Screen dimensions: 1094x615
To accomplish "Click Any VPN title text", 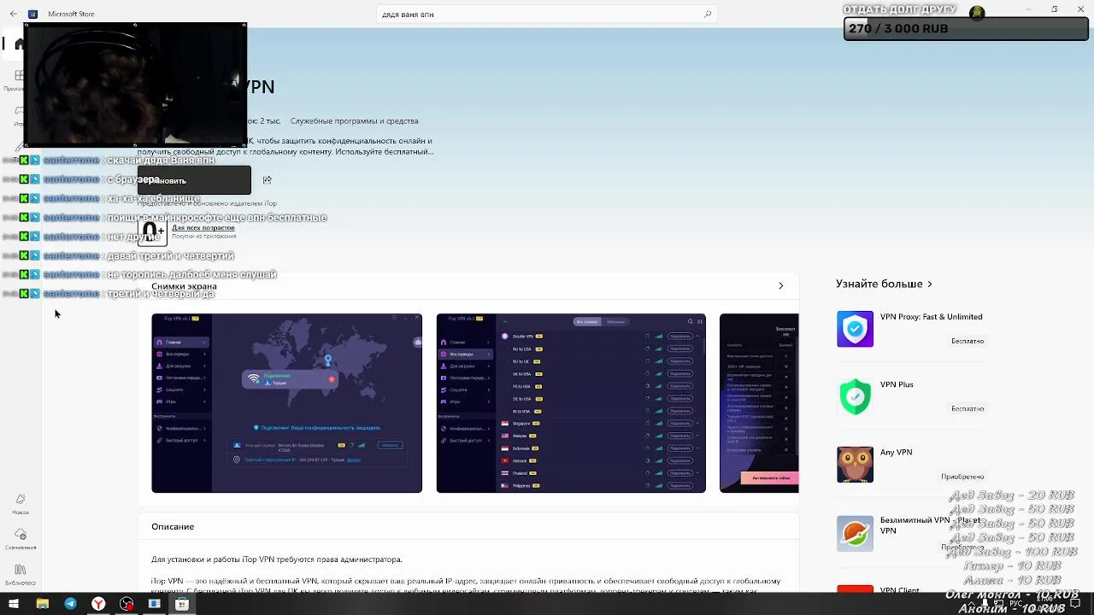I will click(x=896, y=453).
